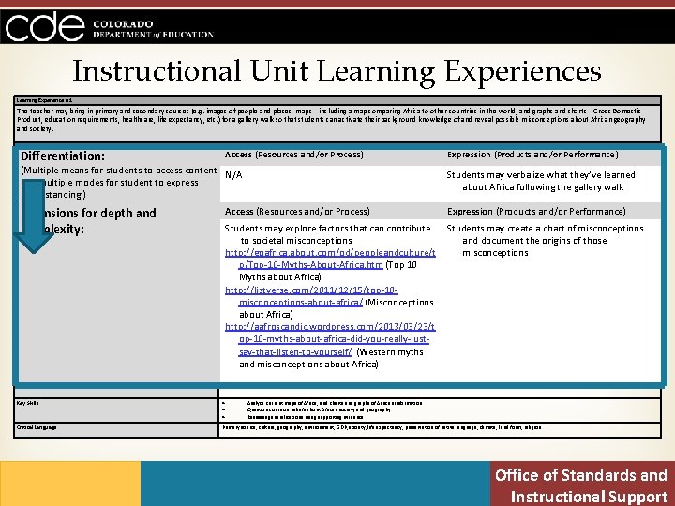675x506 pixels.
Task: Click the teacher gallery walk description paragraph
Action: (331, 120)
